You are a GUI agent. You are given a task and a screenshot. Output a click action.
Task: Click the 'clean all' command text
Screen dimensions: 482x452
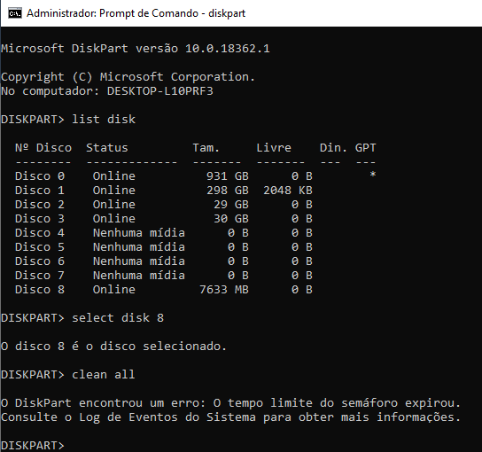click(x=104, y=375)
